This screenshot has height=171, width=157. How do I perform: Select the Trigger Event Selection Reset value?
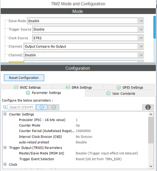99,159
